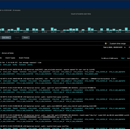Click vmw_vr_ops_id field in type=1327 proctitle event
The height and width of the screenshot is (129, 130).
click(59, 92)
